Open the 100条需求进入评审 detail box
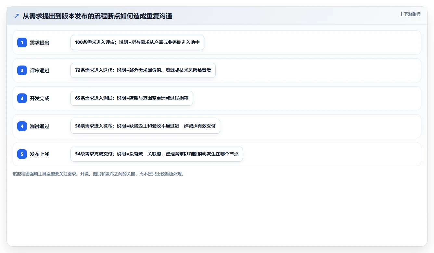The height and width of the screenshot is (253, 434). pos(137,42)
